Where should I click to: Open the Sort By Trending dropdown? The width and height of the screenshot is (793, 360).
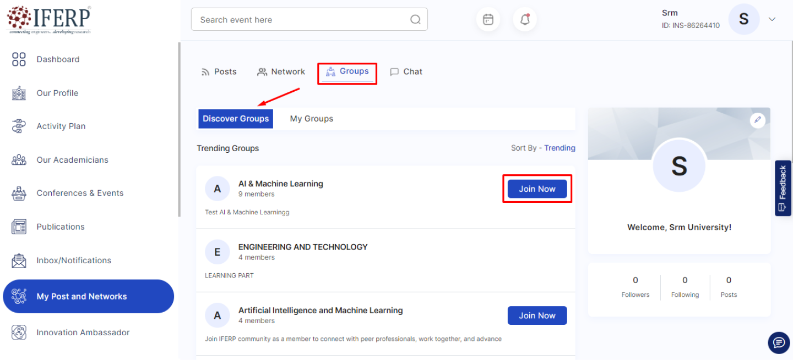pyautogui.click(x=560, y=148)
